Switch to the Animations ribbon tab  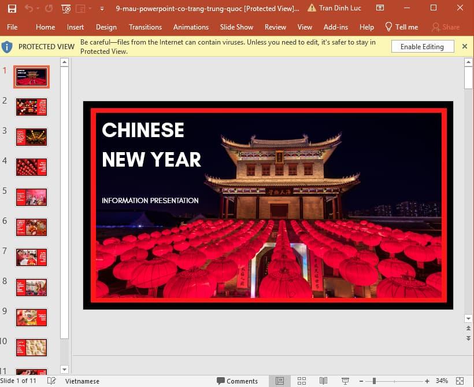pyautogui.click(x=191, y=27)
